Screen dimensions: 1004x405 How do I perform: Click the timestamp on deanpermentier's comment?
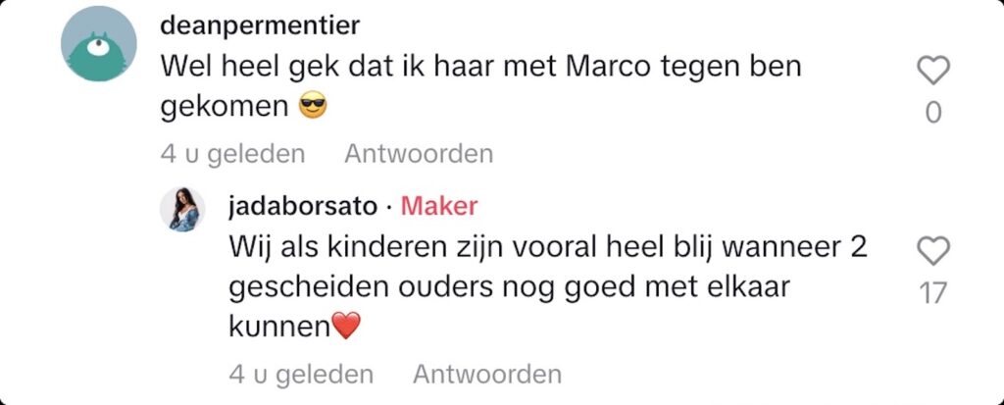(232, 154)
